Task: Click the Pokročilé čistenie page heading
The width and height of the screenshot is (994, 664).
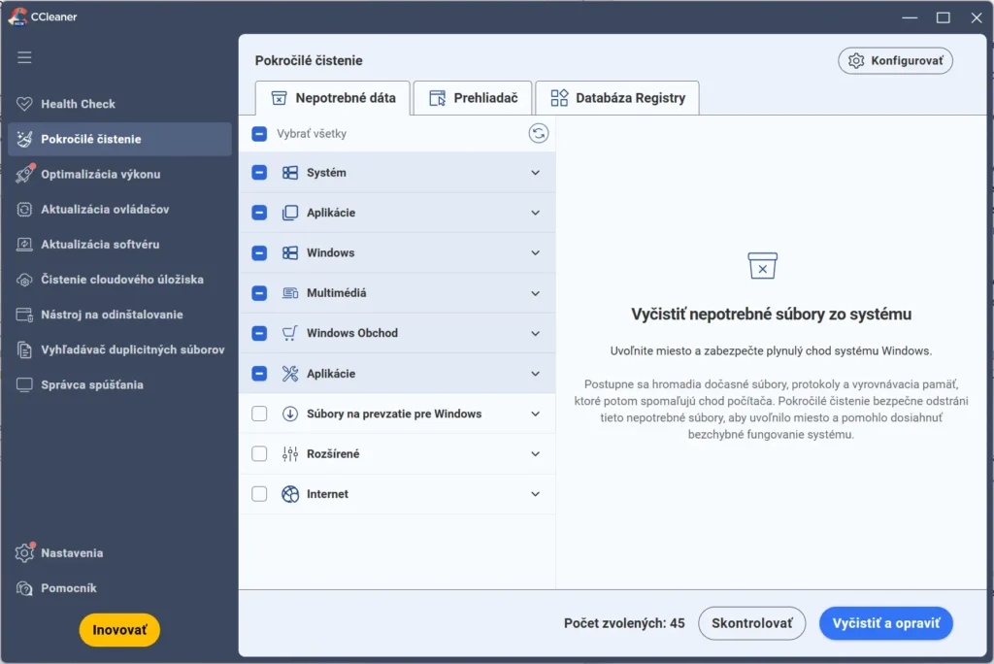Action: pos(309,61)
